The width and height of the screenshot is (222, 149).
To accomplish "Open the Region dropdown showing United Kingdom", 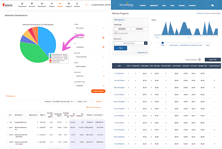I will 89,66.
